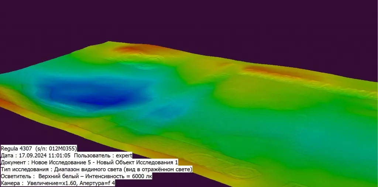Image resolution: width=378 pixels, height=187 pixels.
Task: Click the 'Документ : Новое Исследование 5' line
Action: point(89,162)
